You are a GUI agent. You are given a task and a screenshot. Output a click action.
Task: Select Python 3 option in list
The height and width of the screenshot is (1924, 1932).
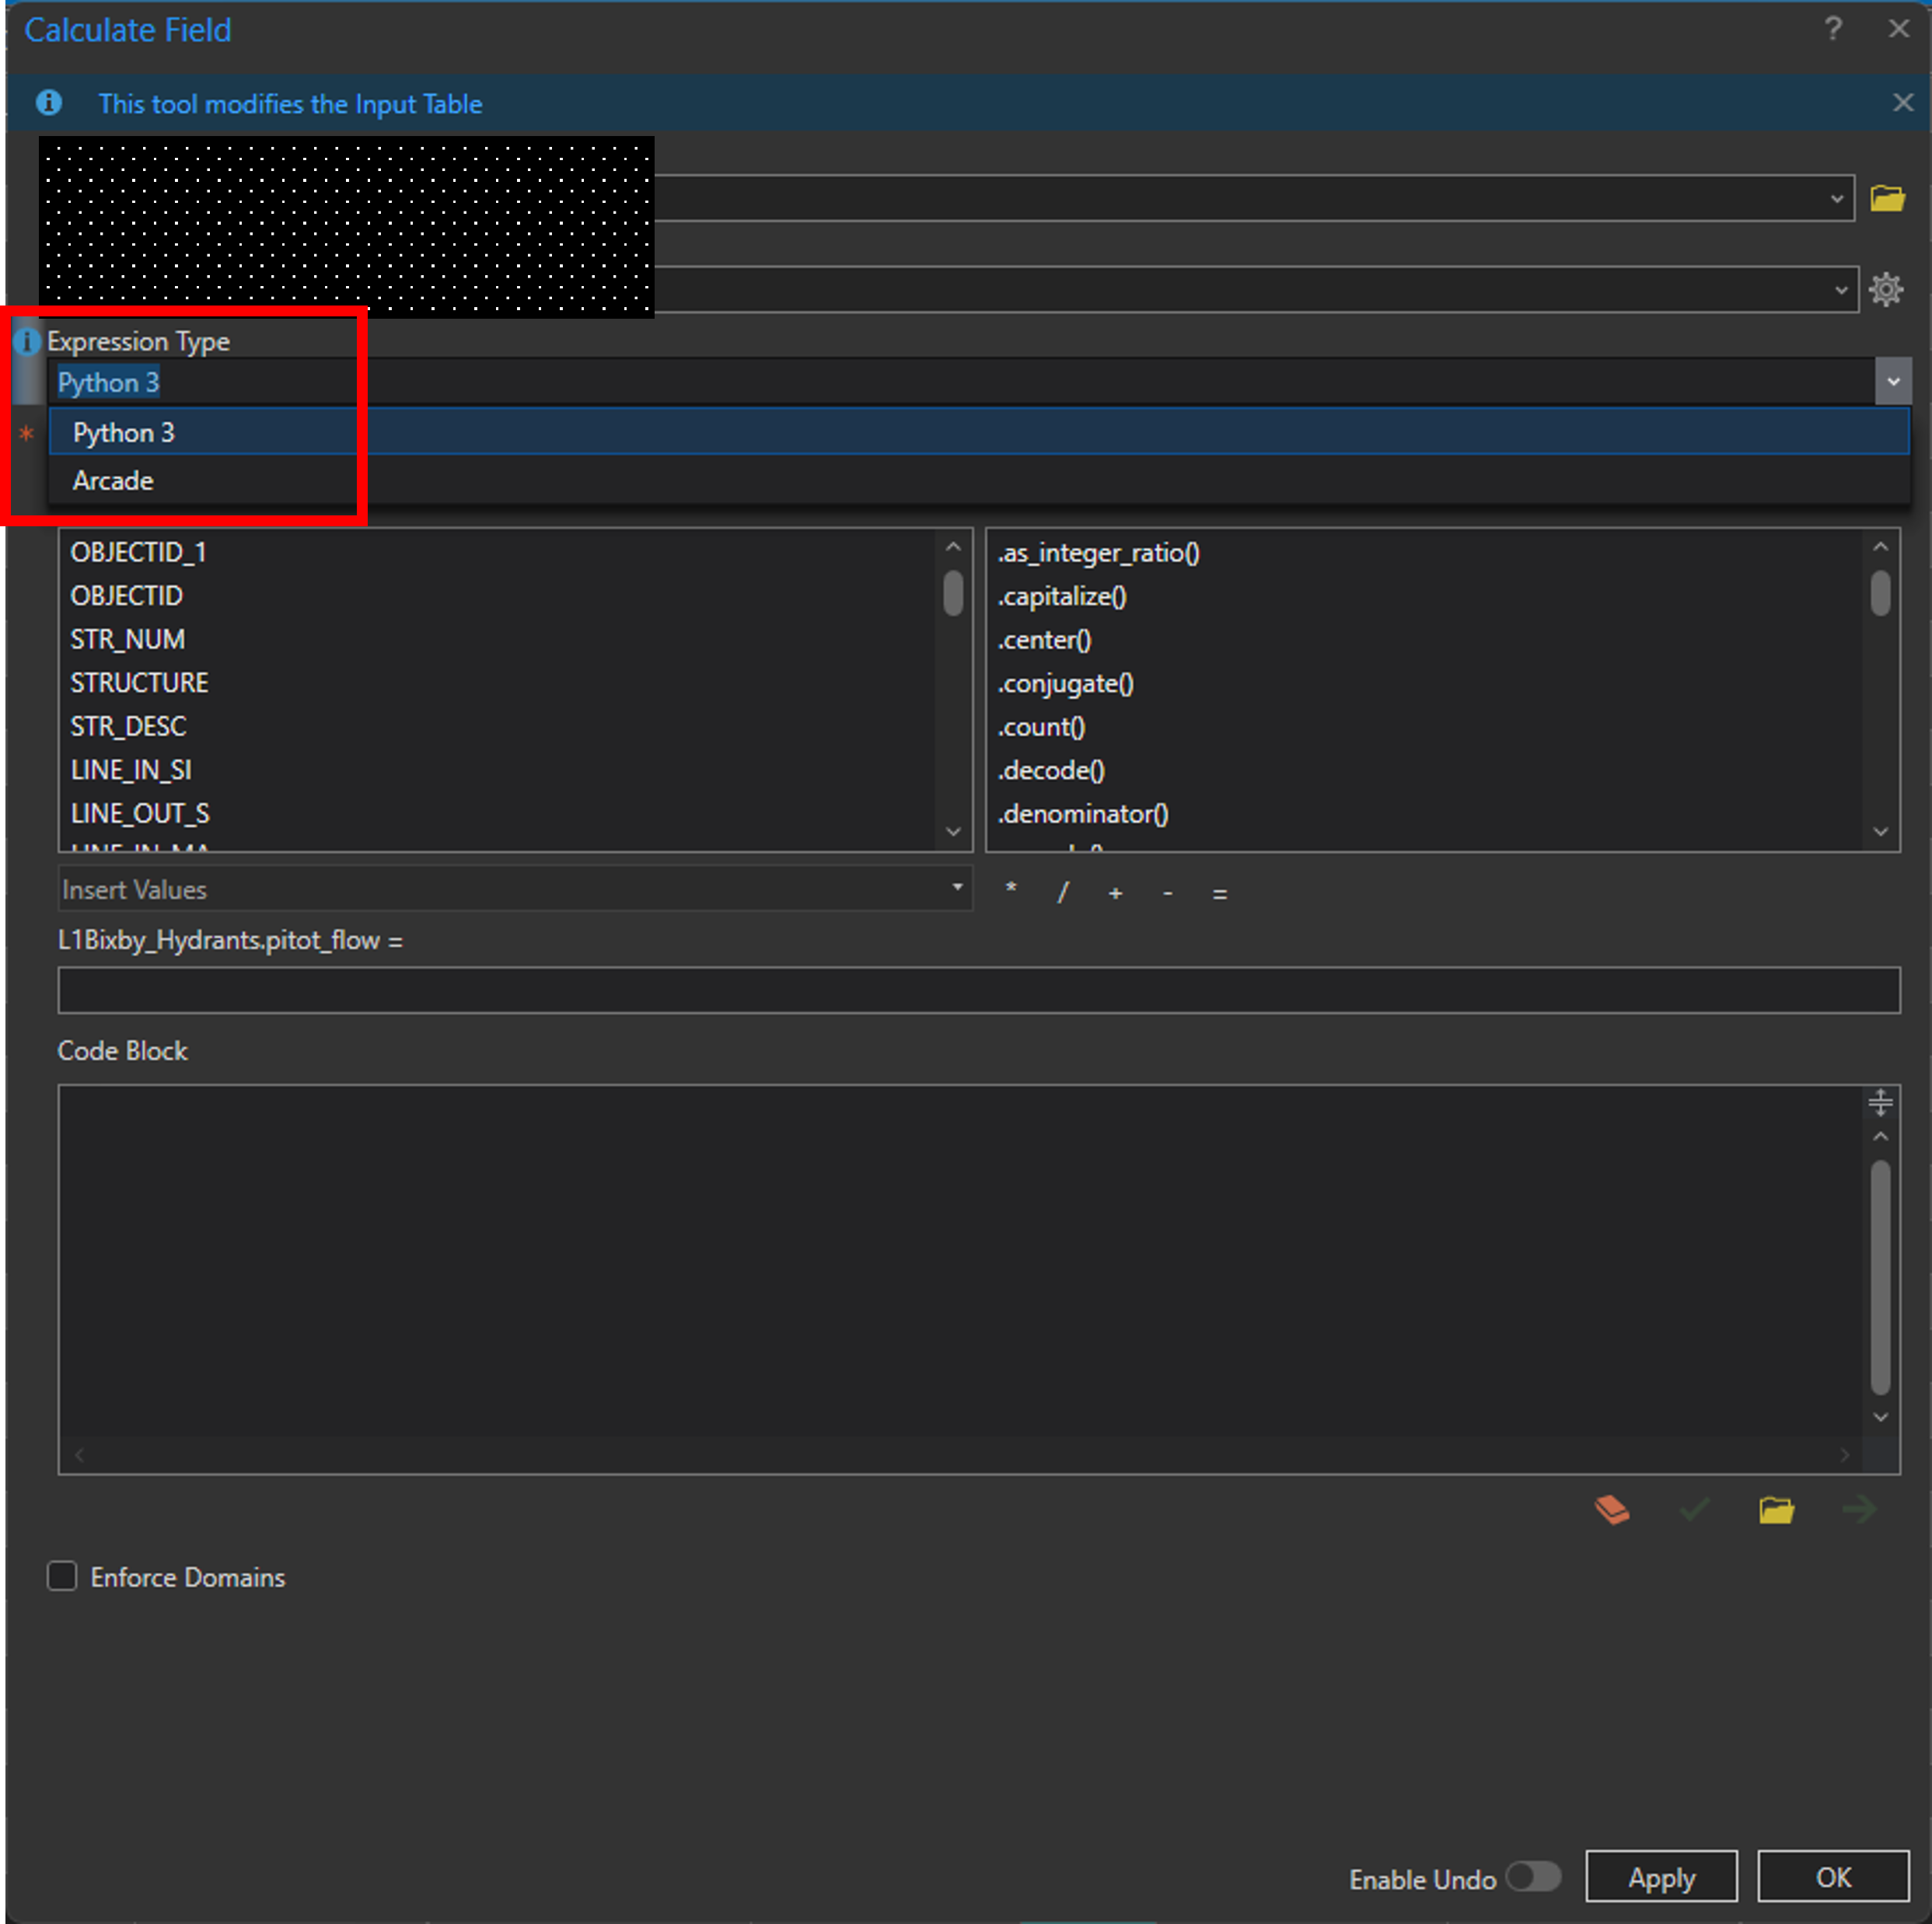pyautogui.click(x=124, y=433)
